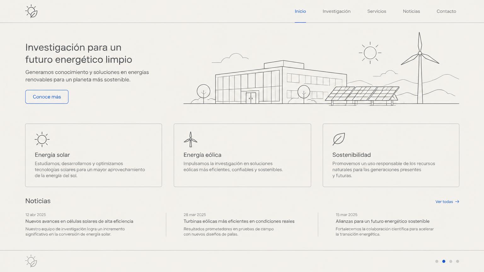This screenshot has width=484, height=272.
Task: Navigate to the Noticias menu item
Action: pos(411,11)
